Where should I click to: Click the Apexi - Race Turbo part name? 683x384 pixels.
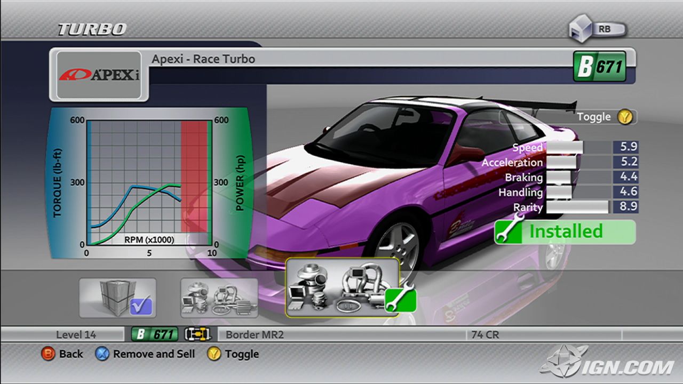pos(203,59)
